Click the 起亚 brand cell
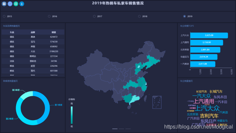 (33, 66)
